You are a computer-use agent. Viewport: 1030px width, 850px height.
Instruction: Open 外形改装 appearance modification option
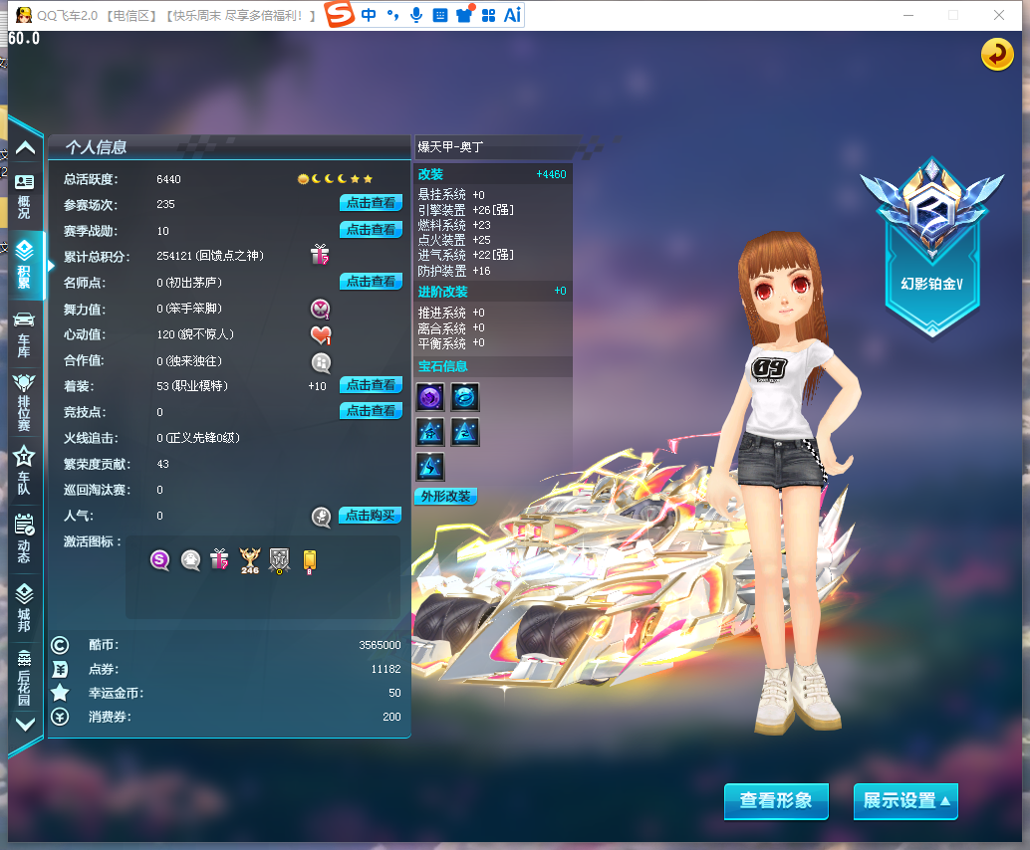coord(445,496)
